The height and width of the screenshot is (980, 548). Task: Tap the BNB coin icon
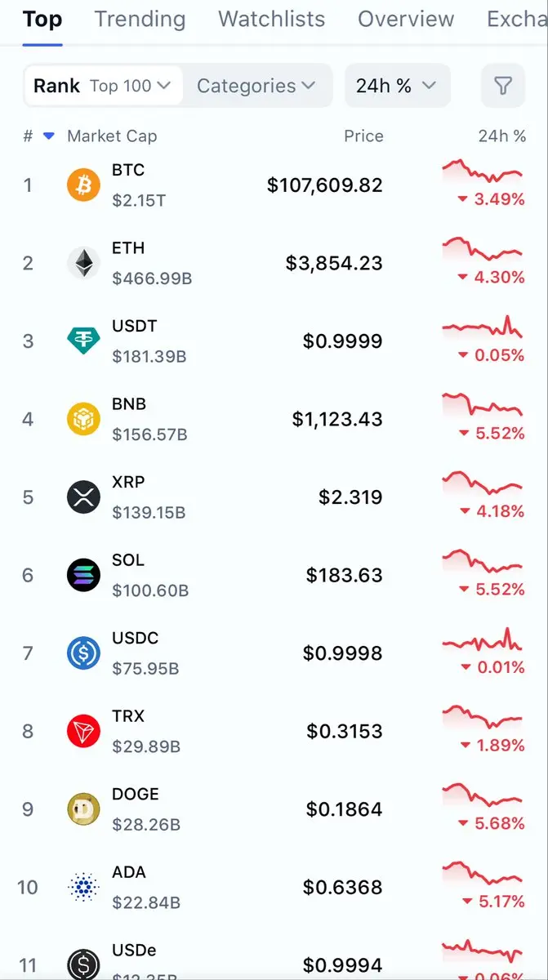click(x=83, y=419)
